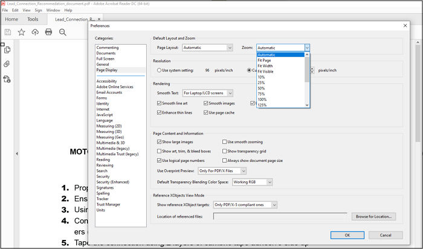This screenshot has width=423, height=249.
Task: Open the page thumbnails side panel icon
Action: [x=7, y=50]
